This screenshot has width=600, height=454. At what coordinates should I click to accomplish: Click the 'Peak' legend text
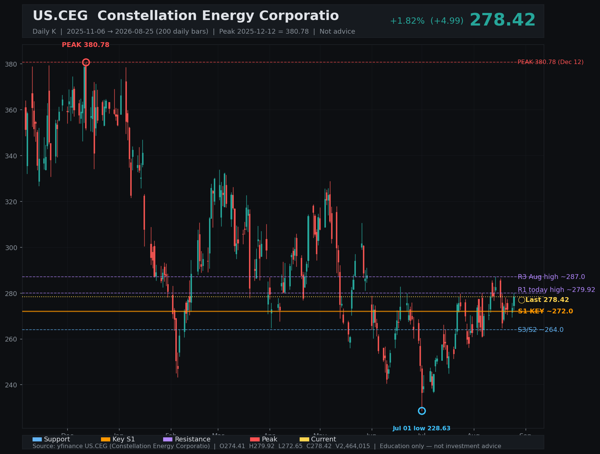coord(270,440)
